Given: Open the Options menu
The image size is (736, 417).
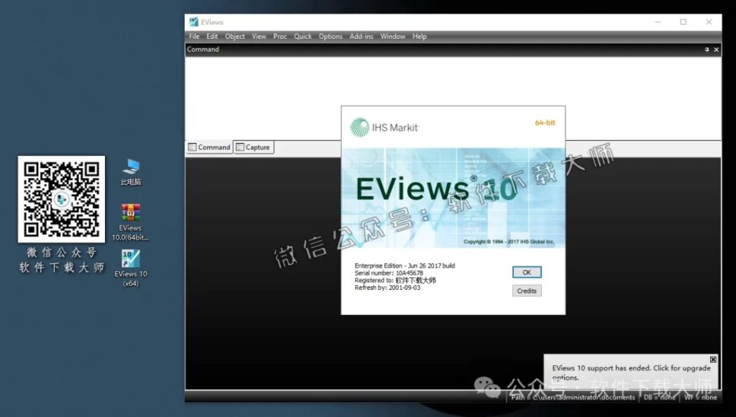Looking at the screenshot, I should point(330,36).
